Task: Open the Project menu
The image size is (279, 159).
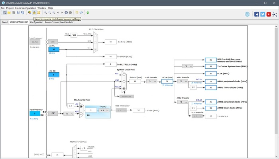Action: [10, 8]
